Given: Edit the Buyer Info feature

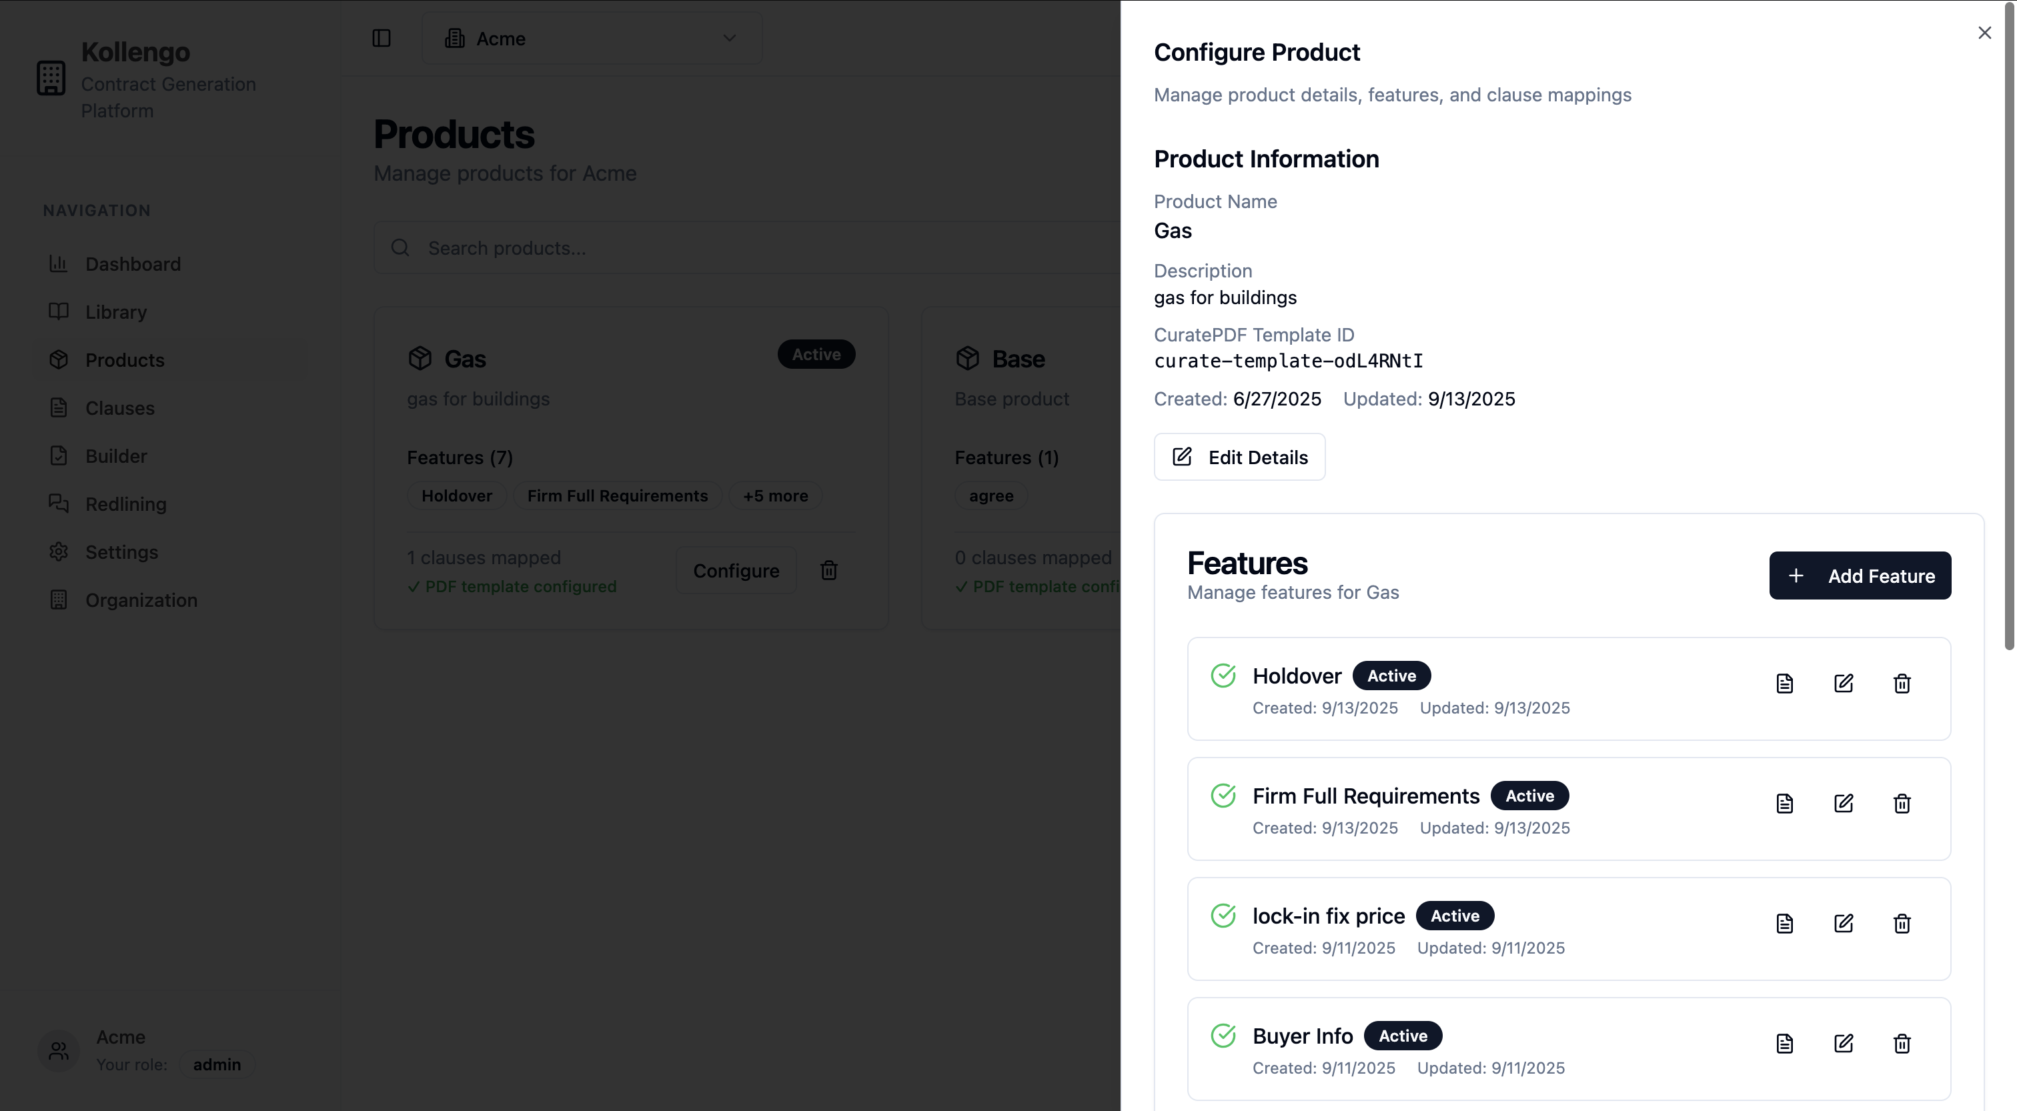Looking at the screenshot, I should (x=1843, y=1044).
